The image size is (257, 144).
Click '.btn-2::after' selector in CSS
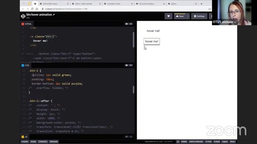pyautogui.click(x=41, y=101)
